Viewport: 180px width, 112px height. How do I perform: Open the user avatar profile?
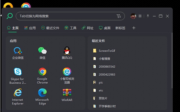(x=133, y=16)
